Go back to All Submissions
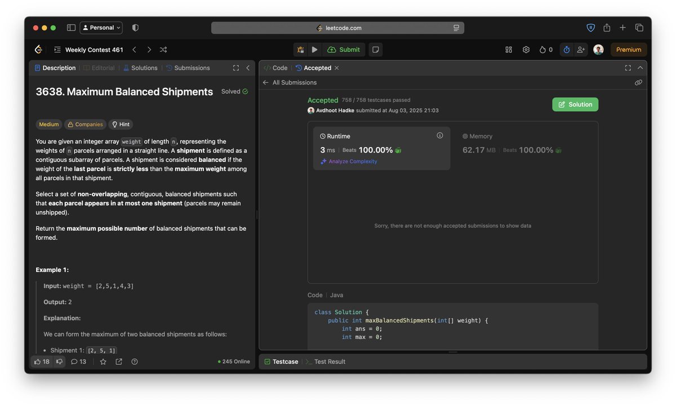Screen dimensions: 676x406 click(290, 82)
